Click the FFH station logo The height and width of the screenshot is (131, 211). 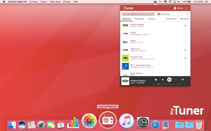(x=126, y=58)
